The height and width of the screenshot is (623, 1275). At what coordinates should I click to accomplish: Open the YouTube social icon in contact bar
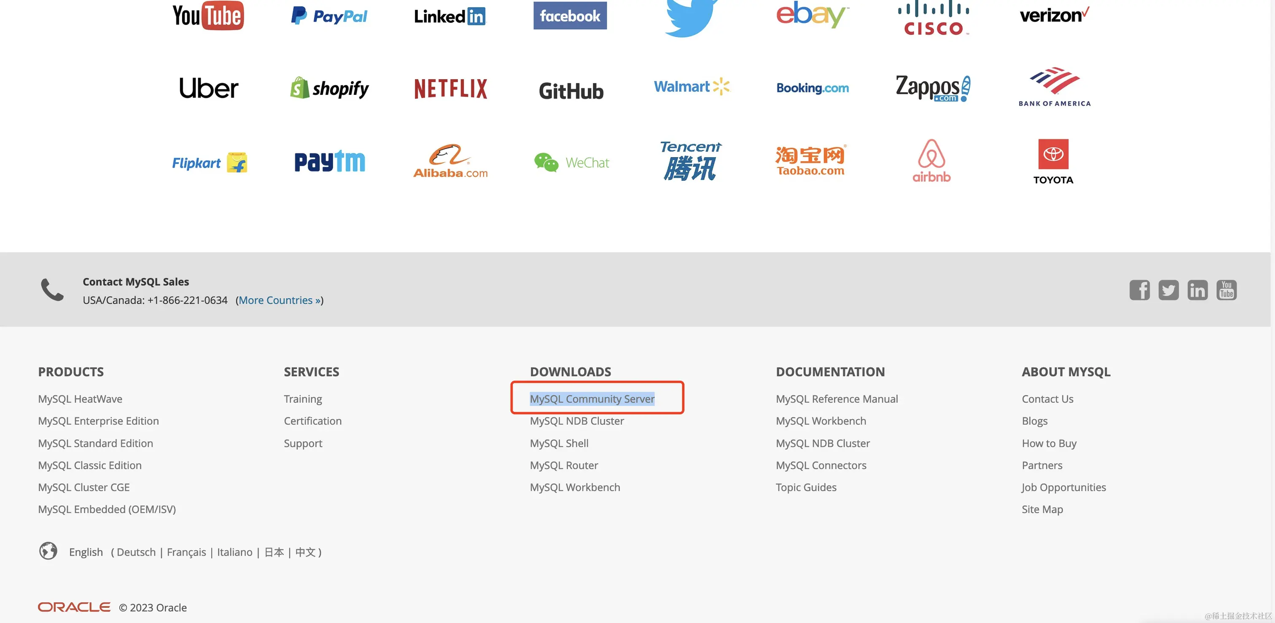click(1227, 290)
